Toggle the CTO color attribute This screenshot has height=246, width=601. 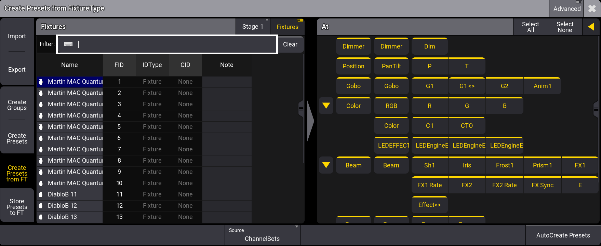tap(467, 126)
